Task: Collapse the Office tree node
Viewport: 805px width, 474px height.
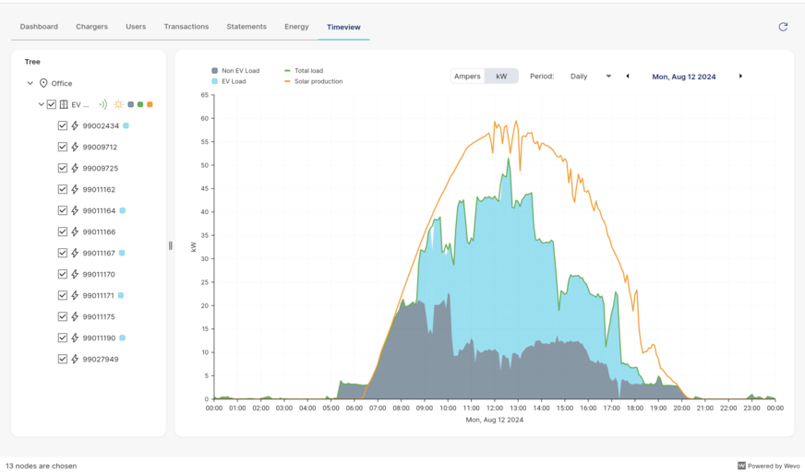Action: click(30, 84)
